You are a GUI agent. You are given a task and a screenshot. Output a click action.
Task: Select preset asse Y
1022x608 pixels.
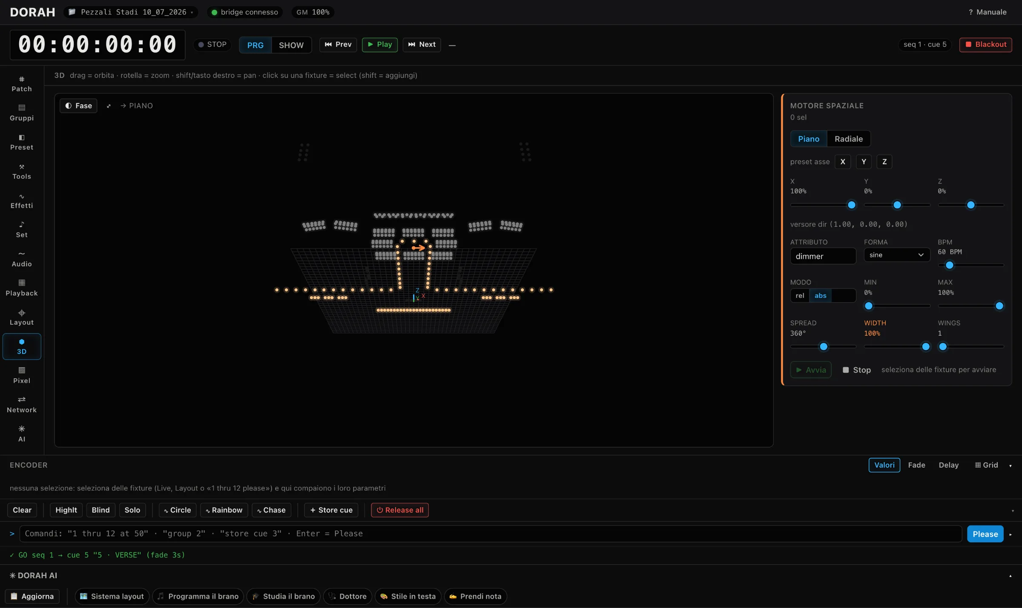tap(864, 162)
